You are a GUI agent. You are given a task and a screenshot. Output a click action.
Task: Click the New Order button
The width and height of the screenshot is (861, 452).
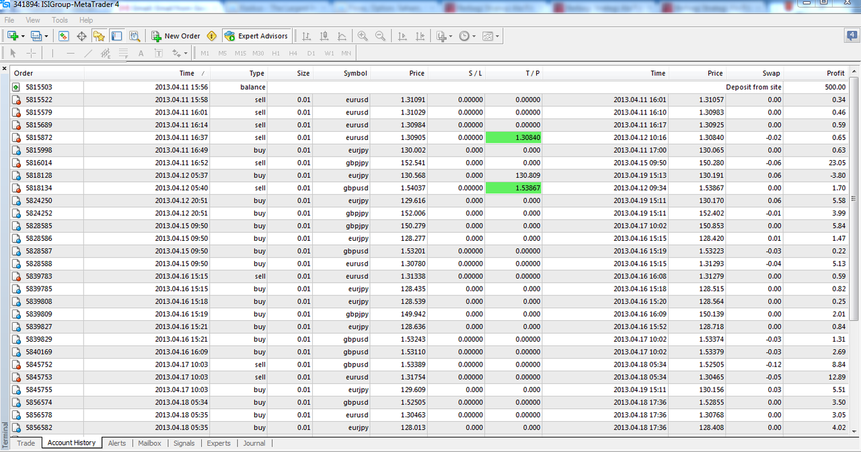pos(176,36)
